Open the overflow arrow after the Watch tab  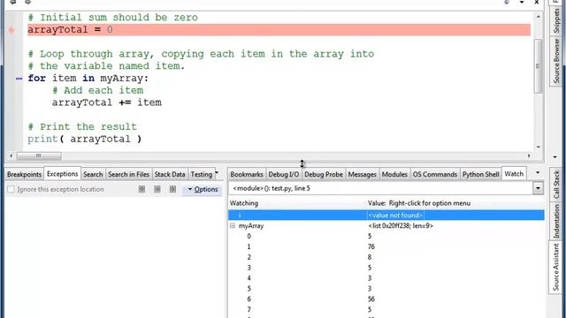point(538,173)
